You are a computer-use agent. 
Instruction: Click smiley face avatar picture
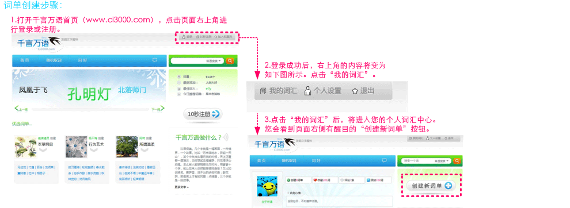pos(267,186)
